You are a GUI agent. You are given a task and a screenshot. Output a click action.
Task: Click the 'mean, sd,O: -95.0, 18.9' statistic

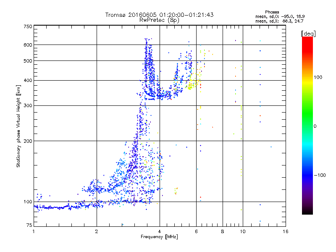pyautogui.click(x=280, y=16)
